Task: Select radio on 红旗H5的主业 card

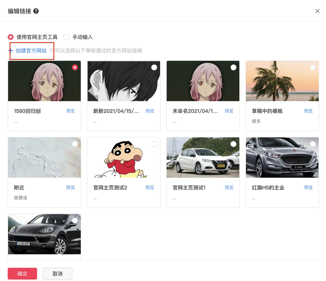Action: [313, 144]
